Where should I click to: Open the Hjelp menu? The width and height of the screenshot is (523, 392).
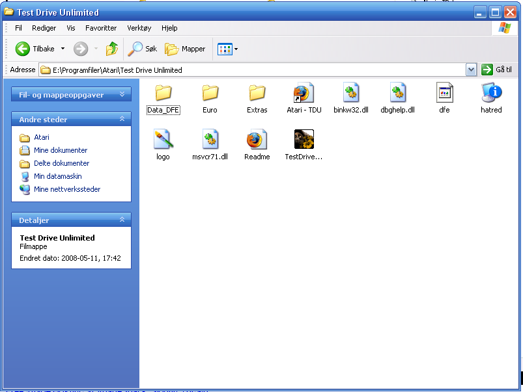[169, 29]
